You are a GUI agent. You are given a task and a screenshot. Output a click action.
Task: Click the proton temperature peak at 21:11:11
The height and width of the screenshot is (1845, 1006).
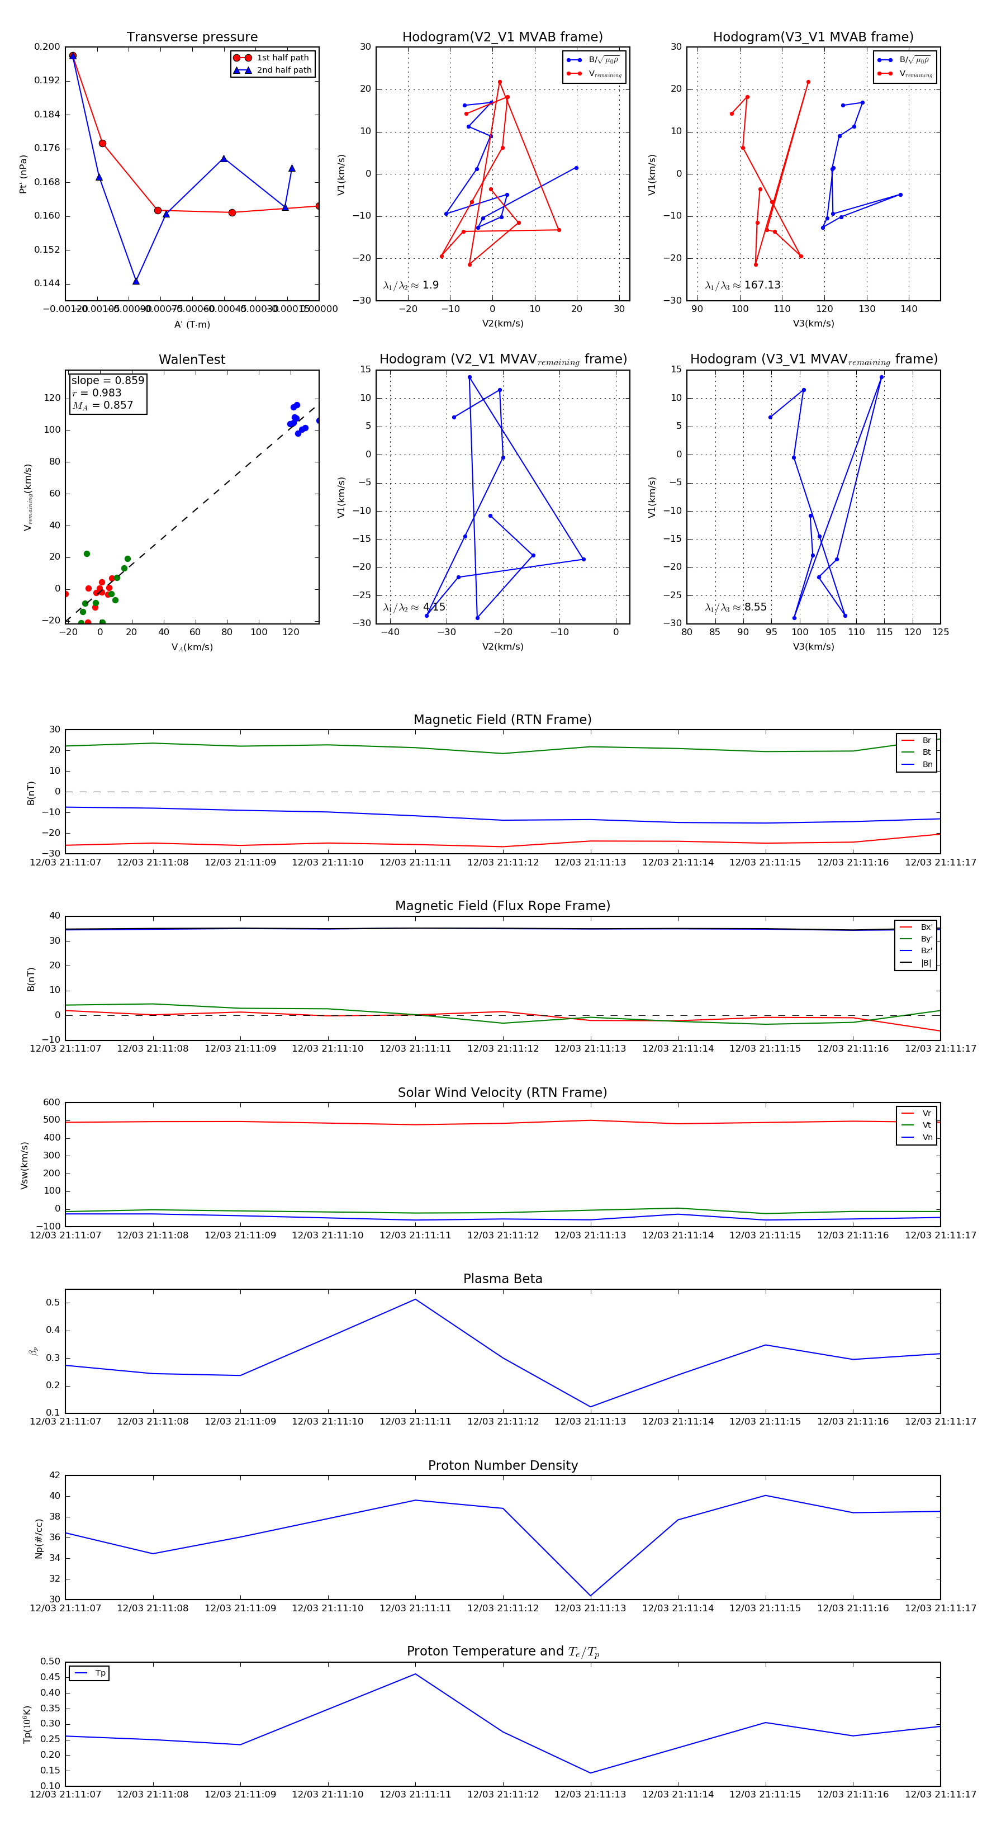415,1674
